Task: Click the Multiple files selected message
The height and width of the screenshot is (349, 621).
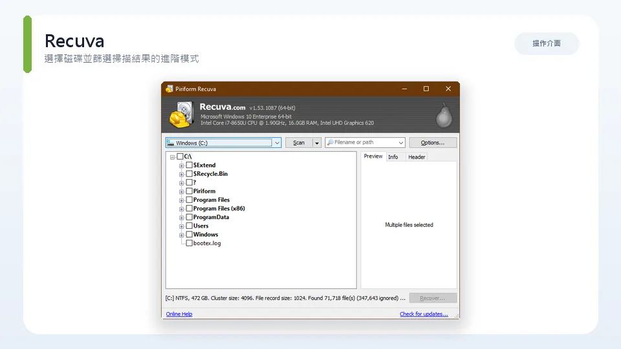Action: (409, 225)
